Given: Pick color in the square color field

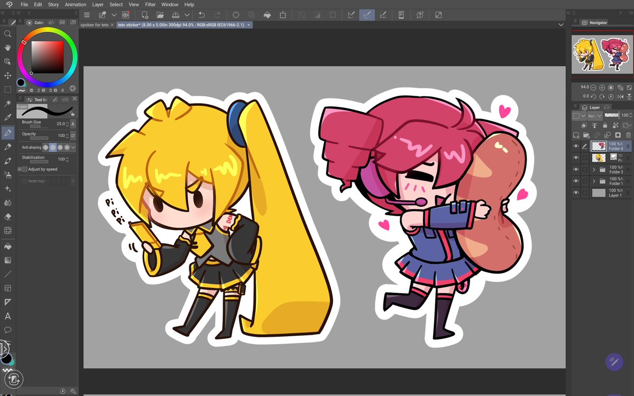Looking at the screenshot, I should pyautogui.click(x=48, y=57).
